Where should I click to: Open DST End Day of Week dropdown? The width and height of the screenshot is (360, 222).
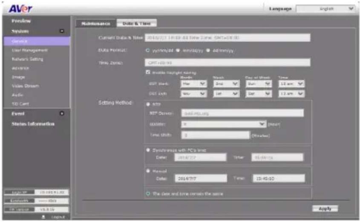tap(259, 94)
